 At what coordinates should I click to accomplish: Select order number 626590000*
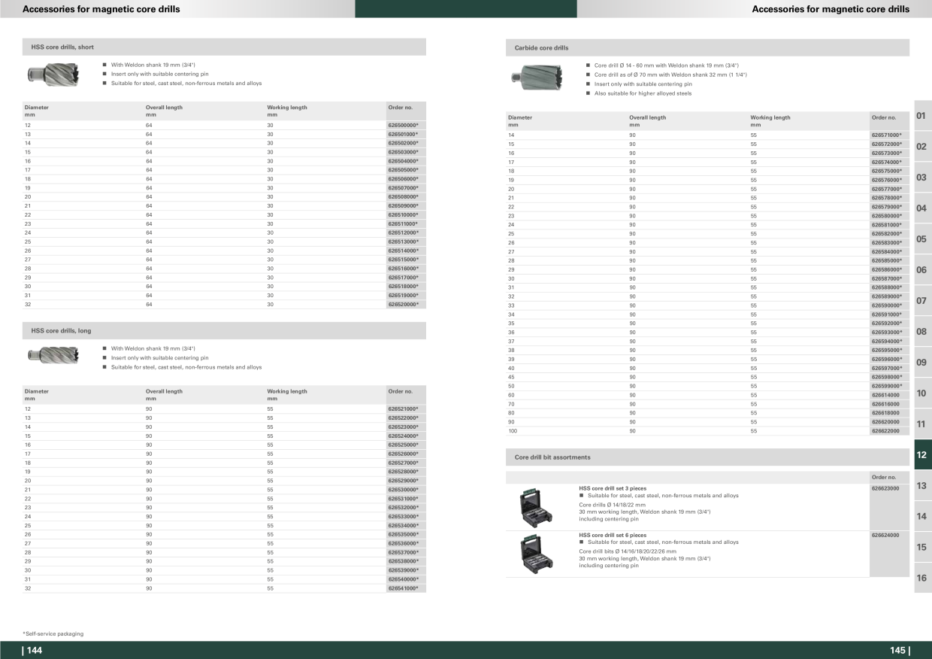pos(887,305)
